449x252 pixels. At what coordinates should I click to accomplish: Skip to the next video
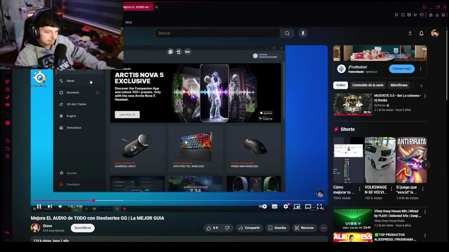coord(50,206)
